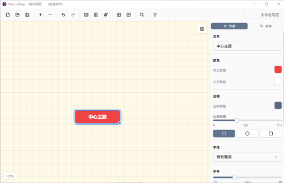Choose the rounded rectangle node shape
This screenshot has width=284, height=183.
click(224, 133)
